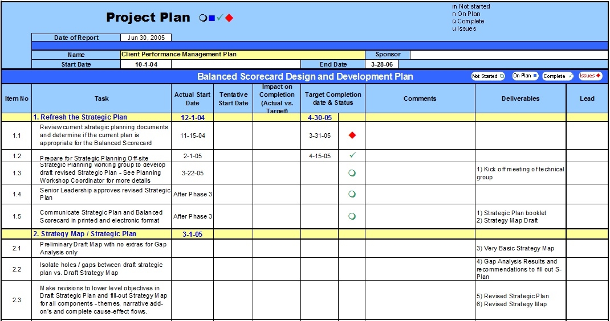The width and height of the screenshot is (610, 321).
Task: Select the Deliverables column header
Action: [x=520, y=99]
